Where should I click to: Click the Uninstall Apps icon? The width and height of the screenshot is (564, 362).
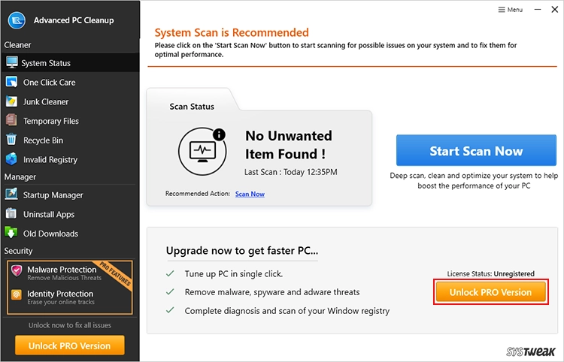[11, 213]
